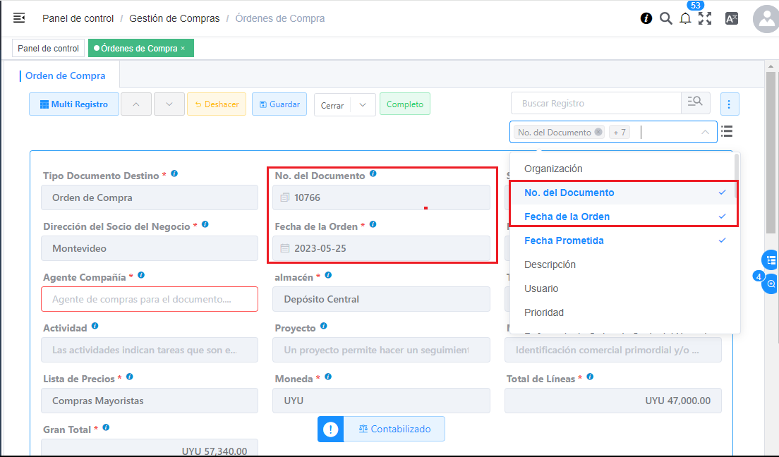This screenshot has width=779, height=457.
Task: Open the notifications bell showing 53 alerts
Action: (684, 19)
